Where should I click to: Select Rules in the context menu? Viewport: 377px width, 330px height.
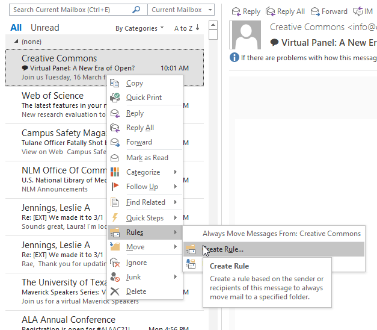145,232
